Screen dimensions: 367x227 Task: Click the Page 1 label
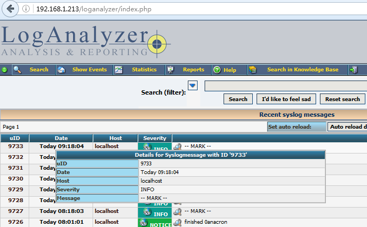pos(11,127)
